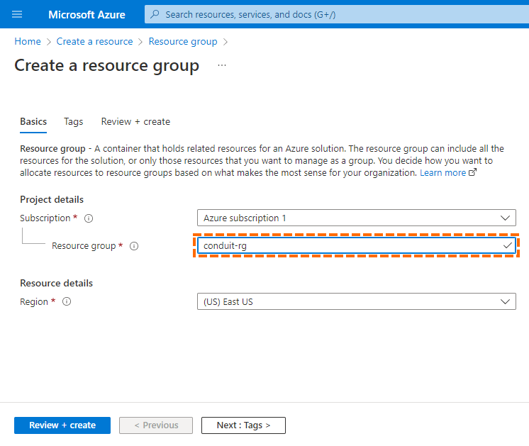Click the Next : Tags button

pyautogui.click(x=244, y=425)
